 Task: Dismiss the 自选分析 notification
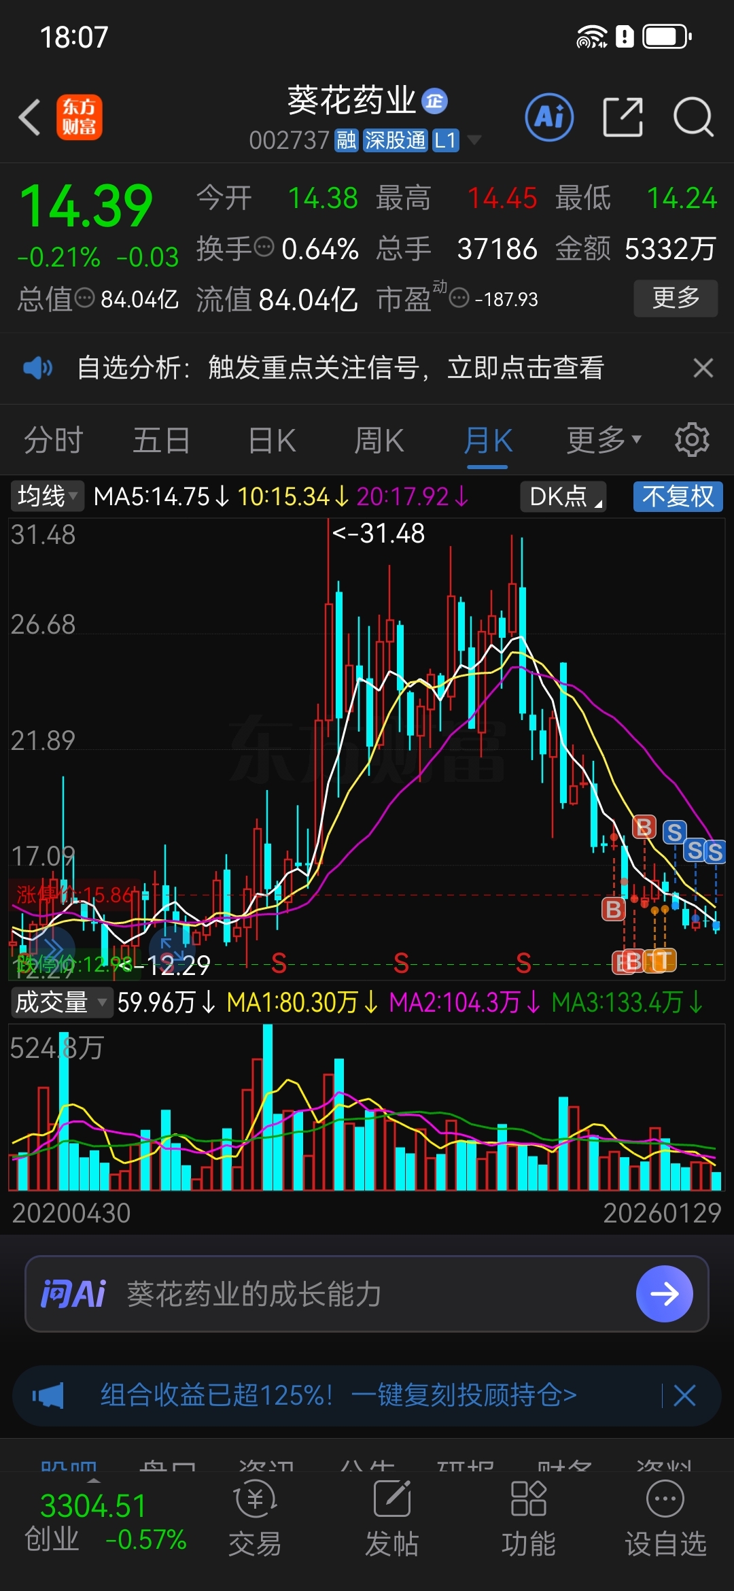coord(703,368)
